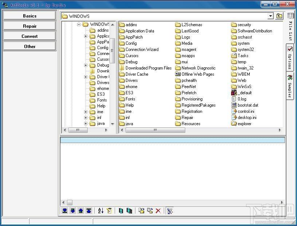Screen dimensions: 297x226
Task: Expand the Debug tree node
Action: [86, 66]
